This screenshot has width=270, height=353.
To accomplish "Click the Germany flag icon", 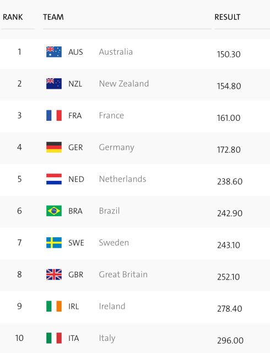I will [54, 147].
